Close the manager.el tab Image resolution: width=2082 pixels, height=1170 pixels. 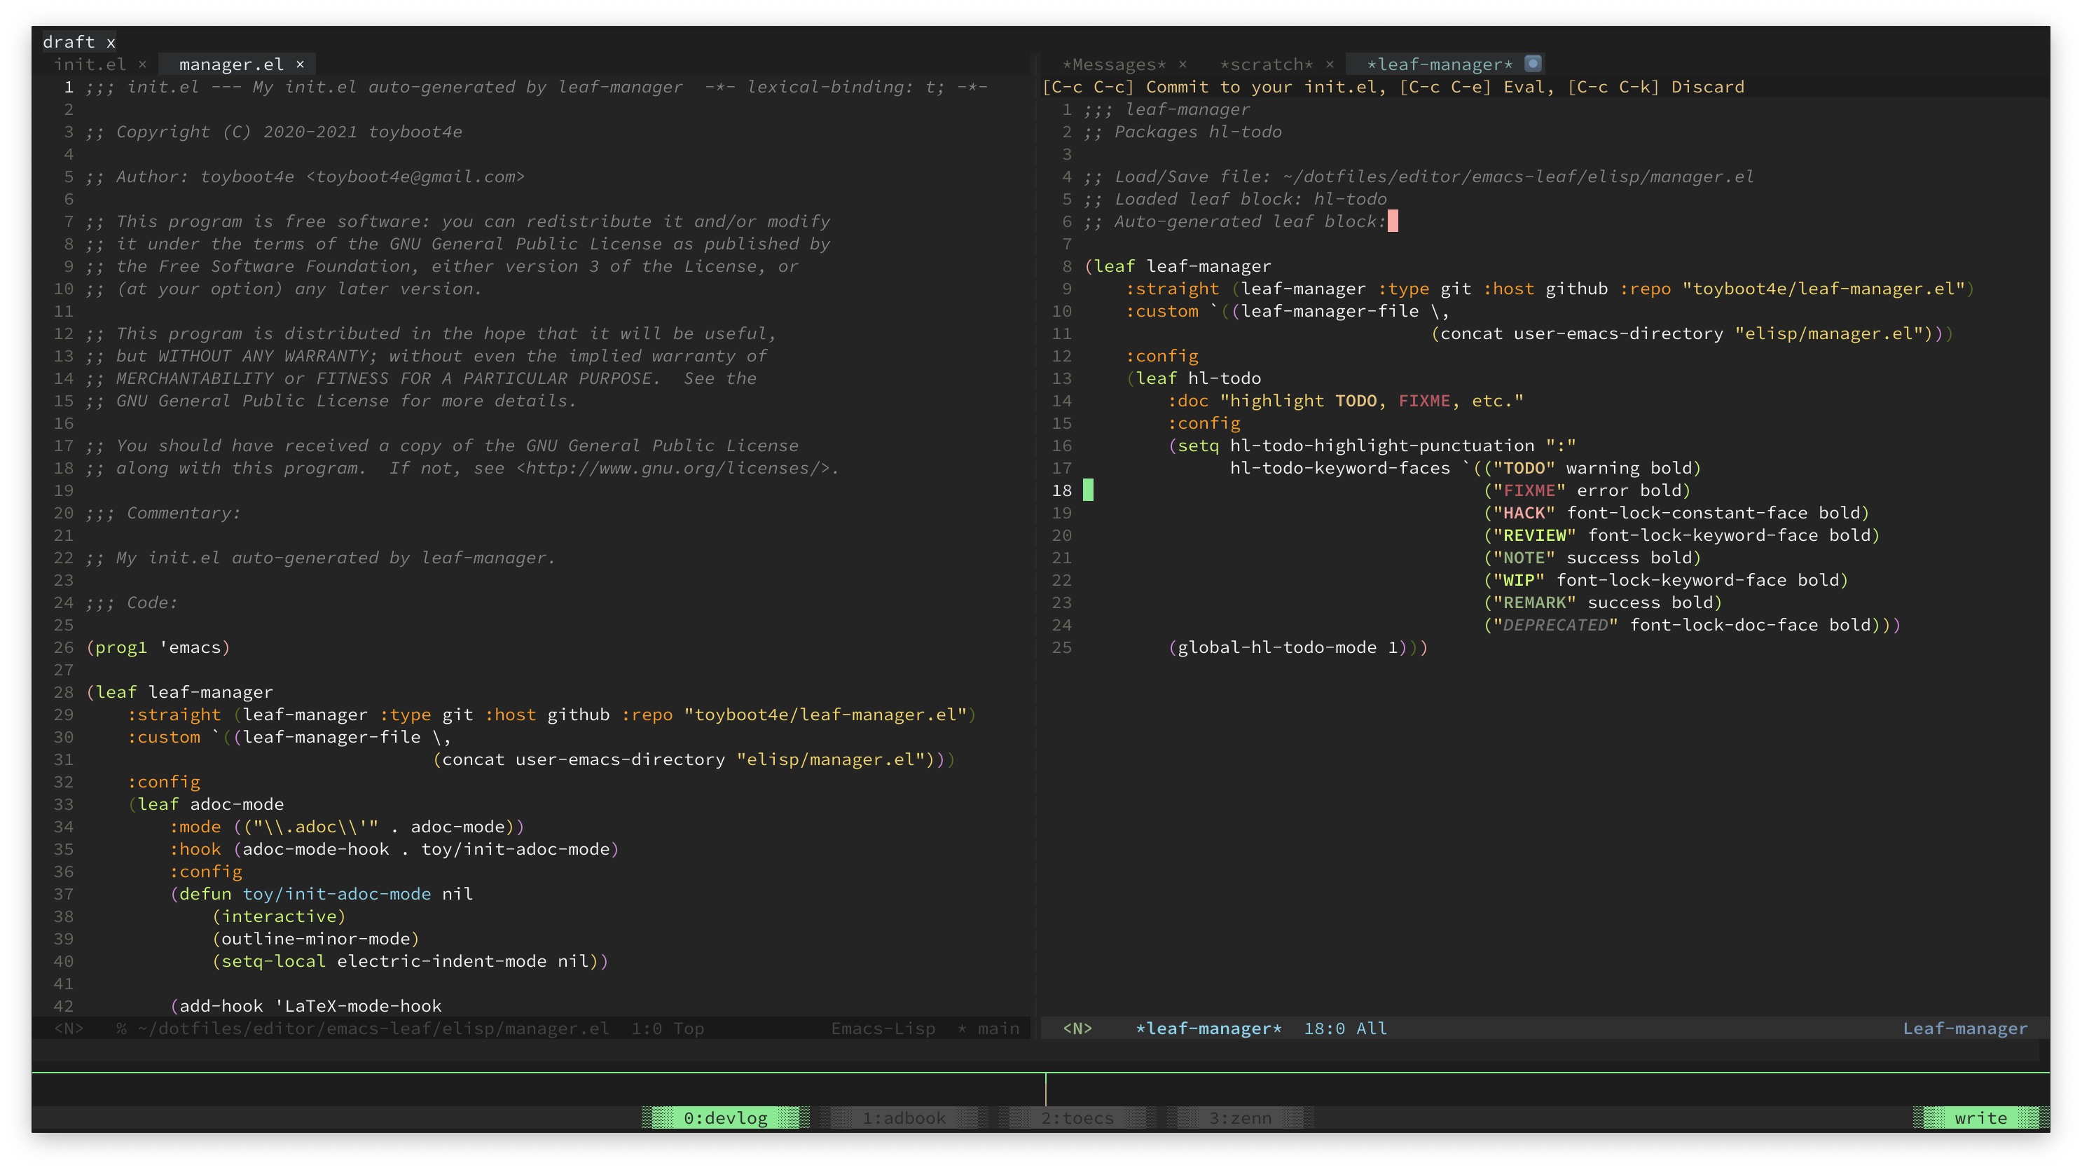[300, 64]
